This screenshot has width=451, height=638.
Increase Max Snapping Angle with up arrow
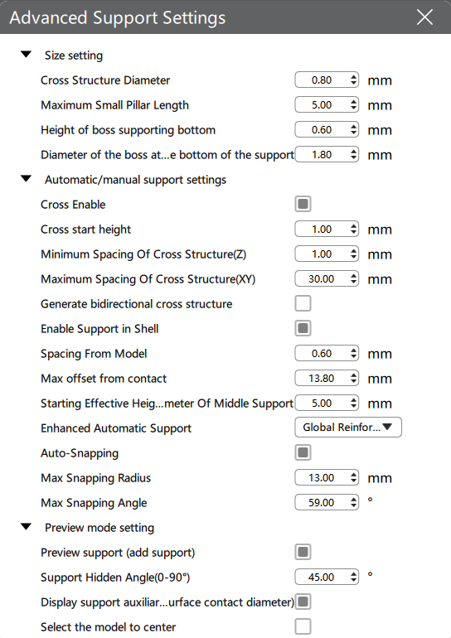pyautogui.click(x=353, y=499)
